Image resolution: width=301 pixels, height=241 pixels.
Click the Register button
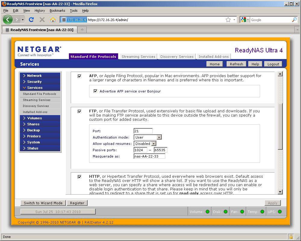click(77, 203)
